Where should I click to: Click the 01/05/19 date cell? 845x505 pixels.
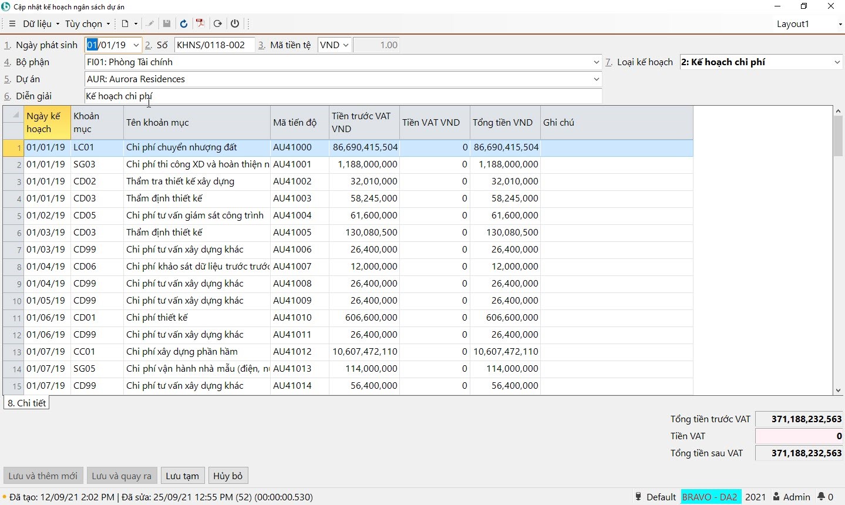(x=48, y=301)
